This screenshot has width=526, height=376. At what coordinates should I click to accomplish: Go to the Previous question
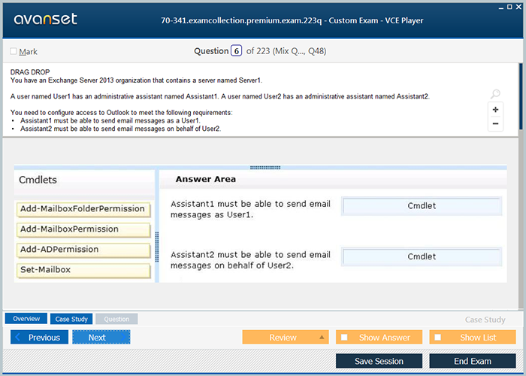(x=39, y=338)
